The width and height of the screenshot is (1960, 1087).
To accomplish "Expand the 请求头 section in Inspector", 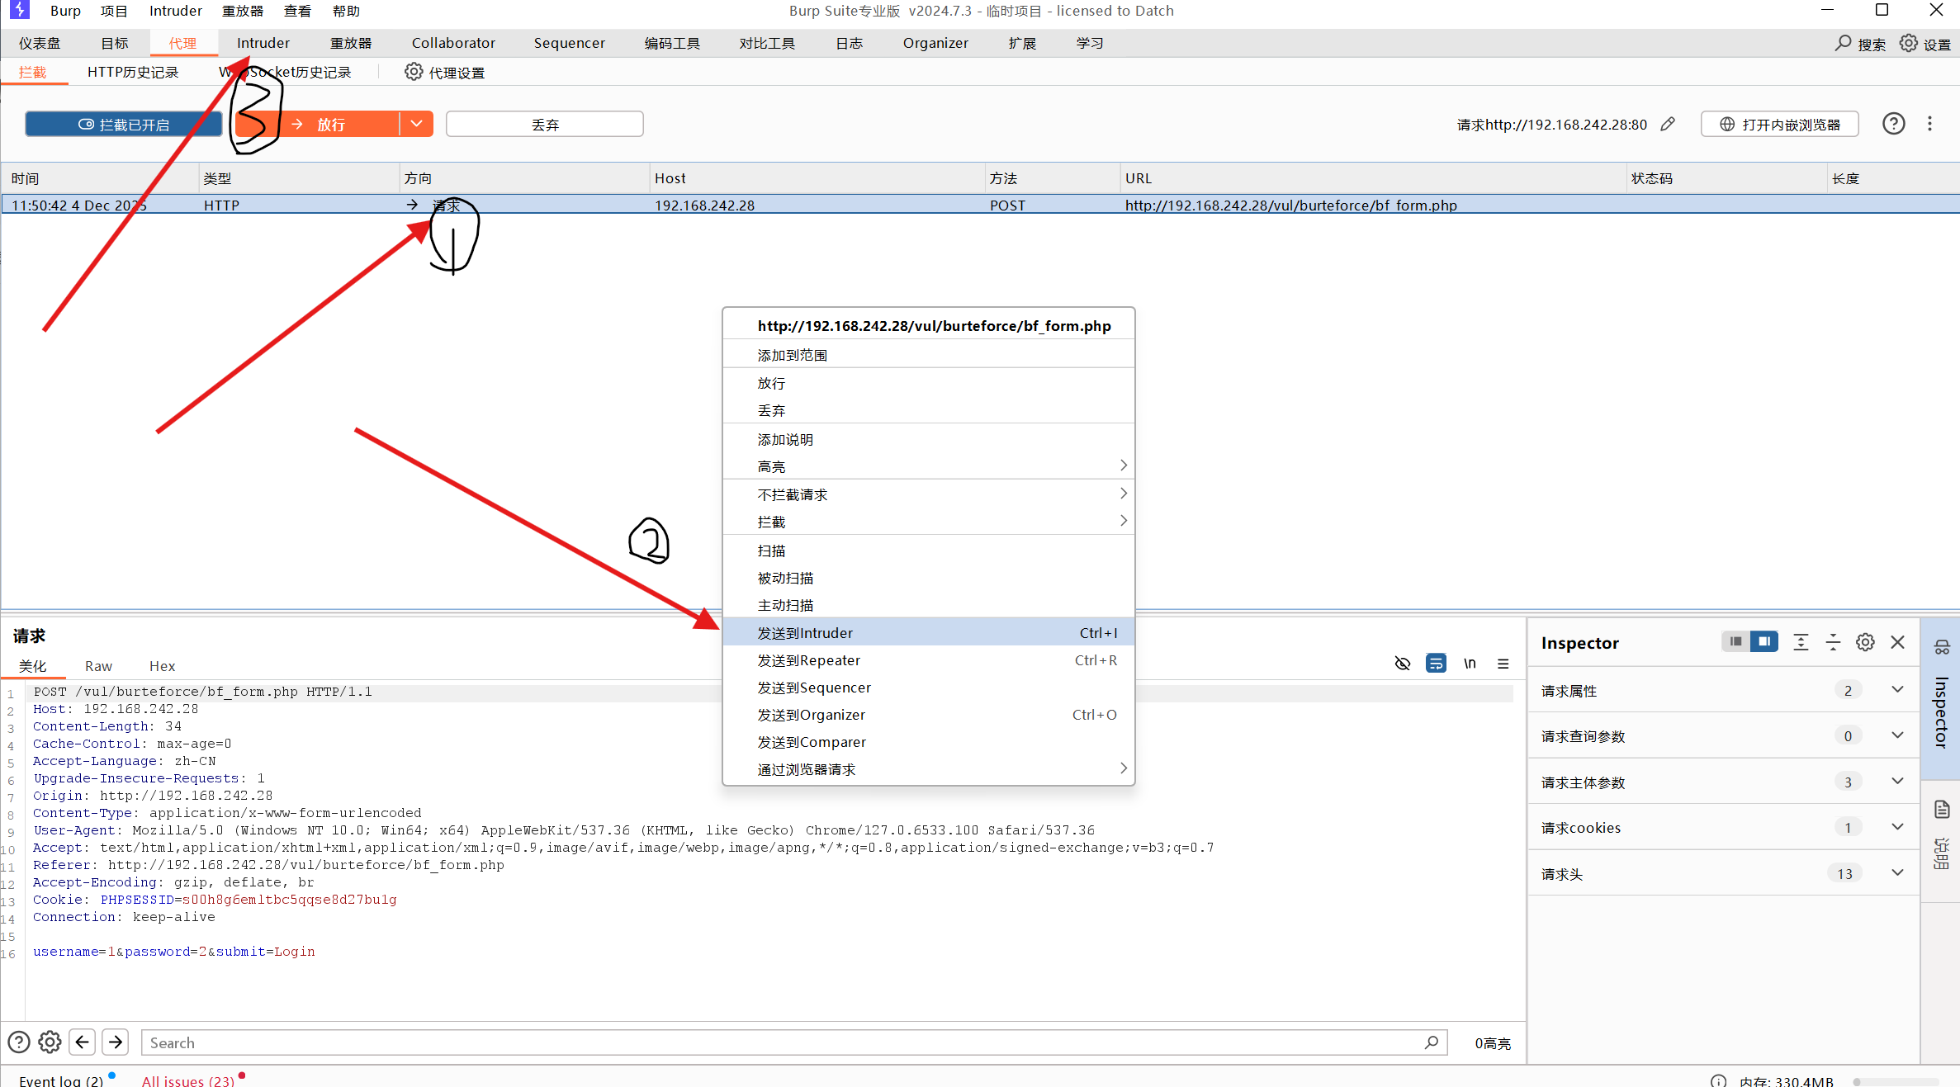I will pos(1896,873).
